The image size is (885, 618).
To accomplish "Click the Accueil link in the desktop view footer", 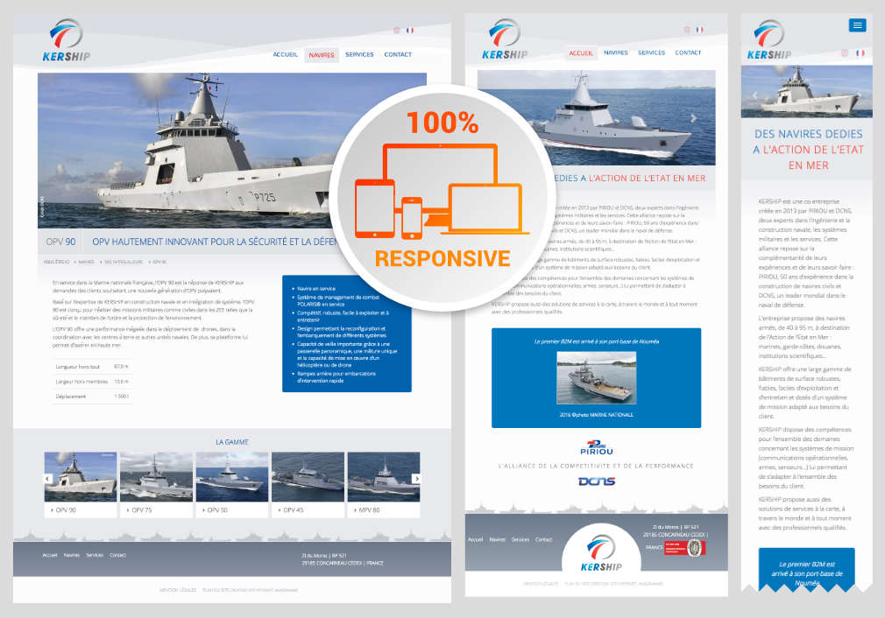I will [x=50, y=555].
